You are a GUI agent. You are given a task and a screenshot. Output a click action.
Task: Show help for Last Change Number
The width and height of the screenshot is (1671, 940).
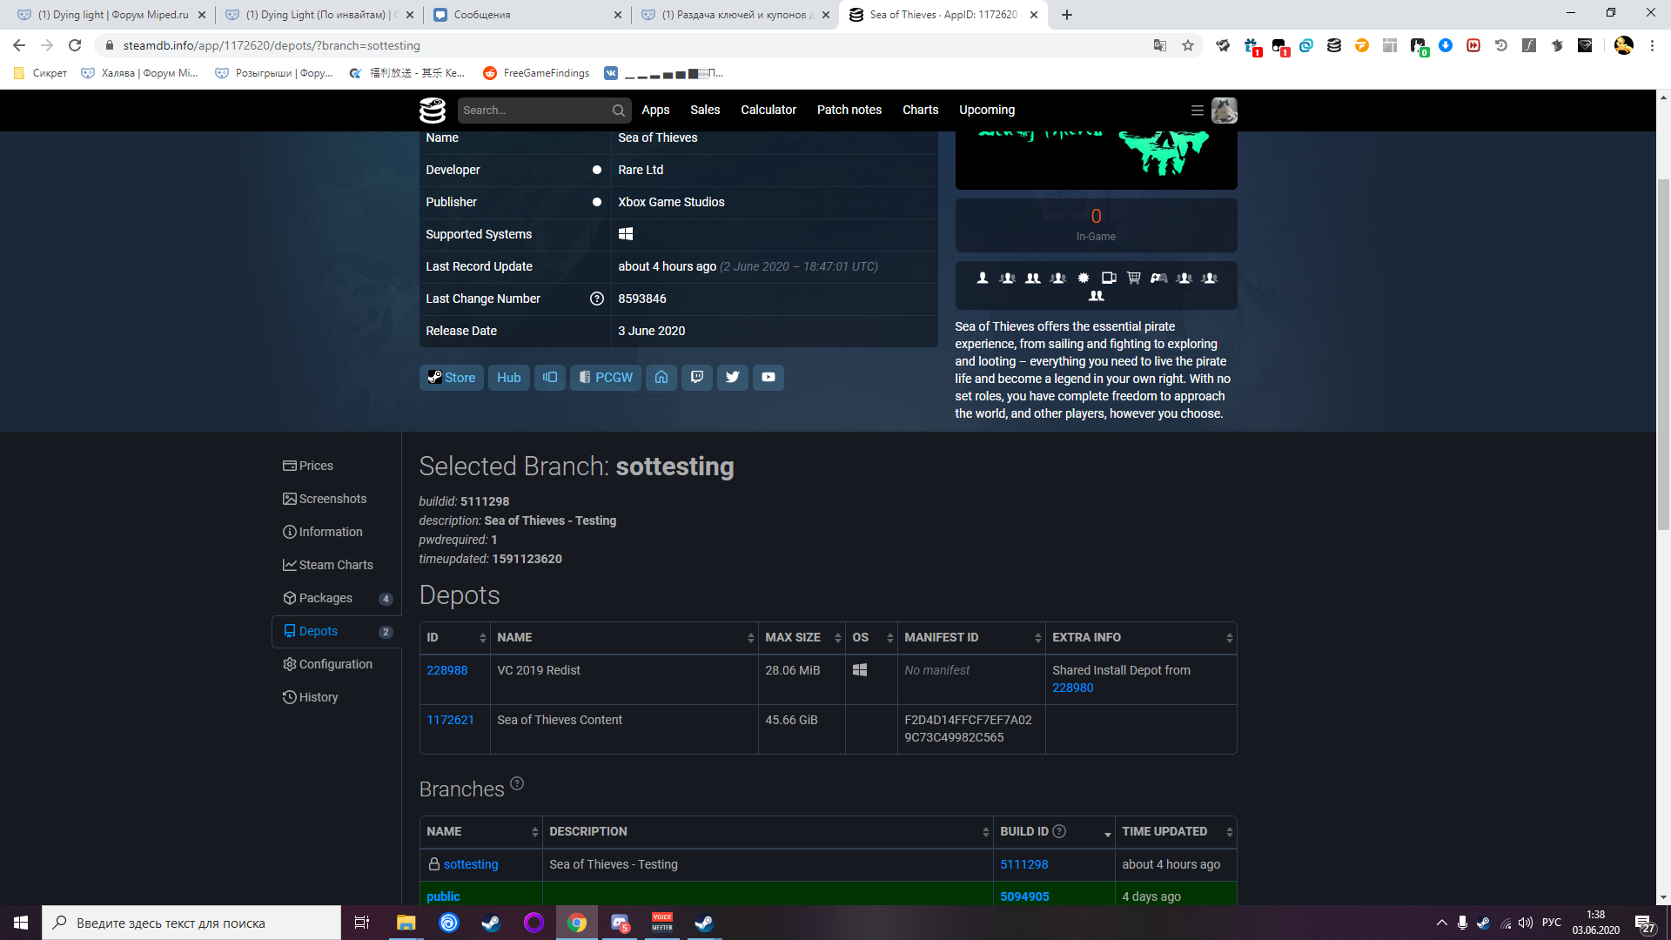click(597, 299)
